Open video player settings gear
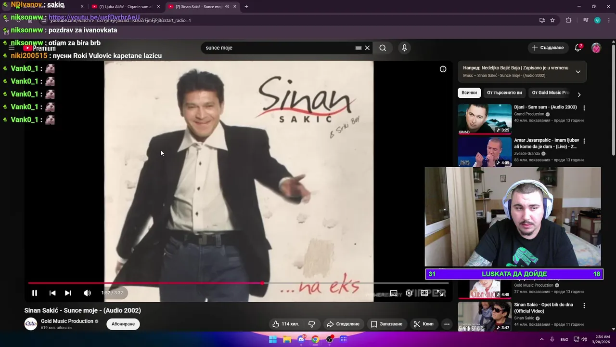Viewport: 616px width, 347px height. [409, 293]
